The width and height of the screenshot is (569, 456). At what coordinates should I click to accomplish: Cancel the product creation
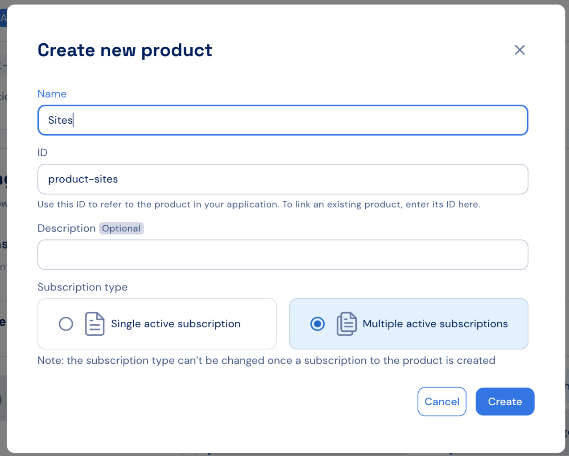442,402
